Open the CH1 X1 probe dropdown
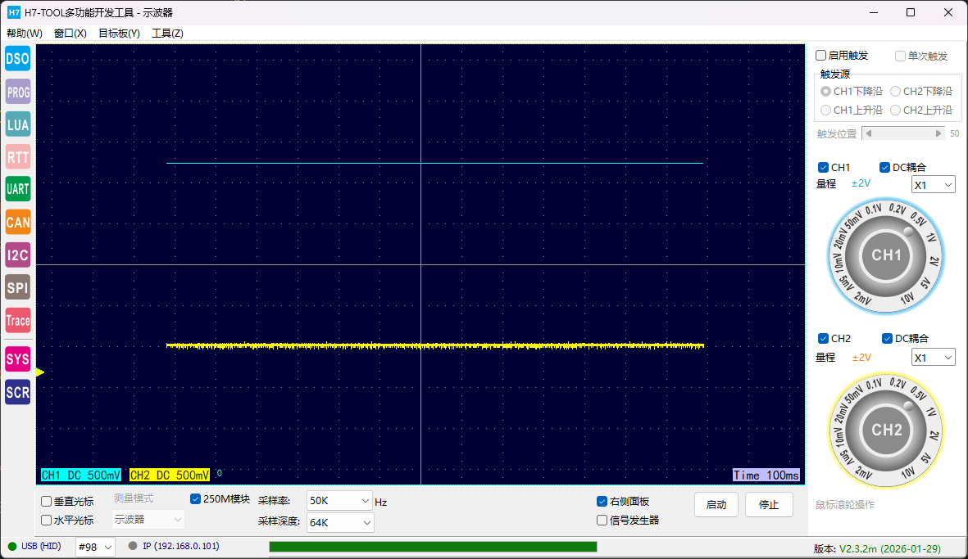The image size is (968, 559). 934,185
